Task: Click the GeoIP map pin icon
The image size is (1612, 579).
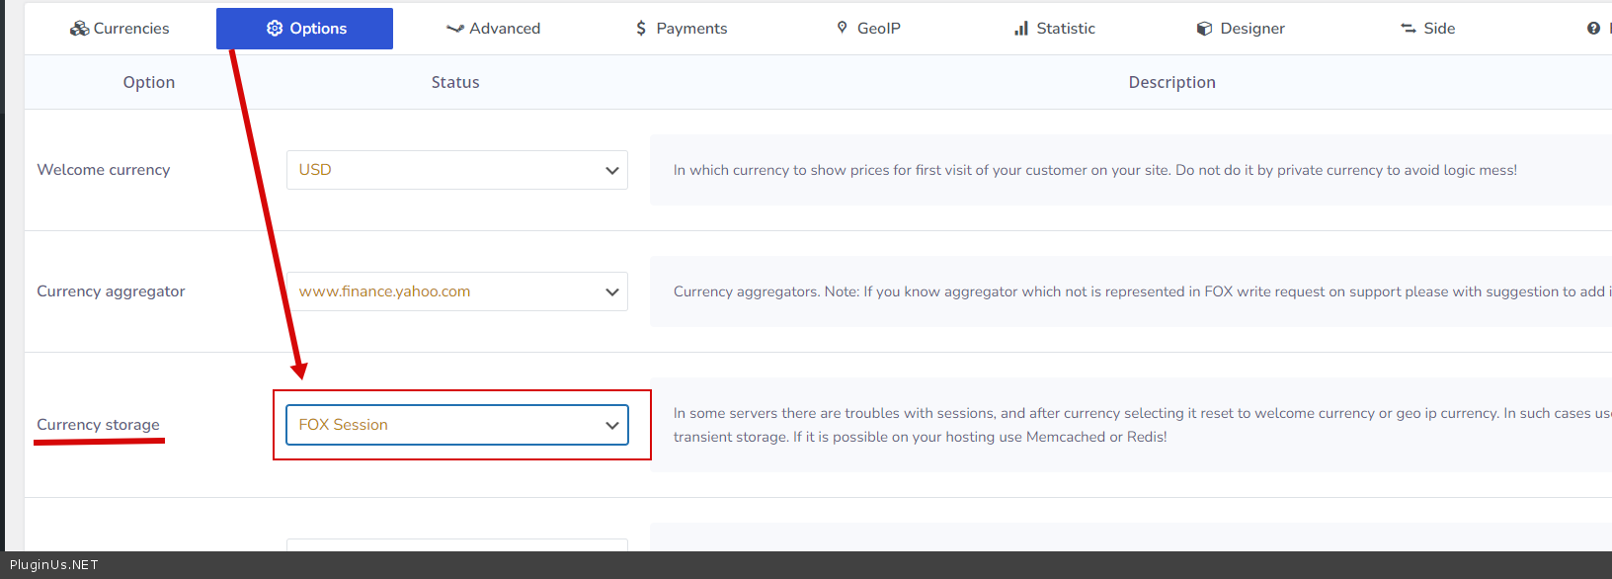Action: 842,28
